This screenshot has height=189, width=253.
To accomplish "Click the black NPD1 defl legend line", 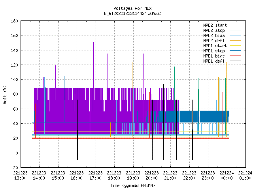I will 235,61.
